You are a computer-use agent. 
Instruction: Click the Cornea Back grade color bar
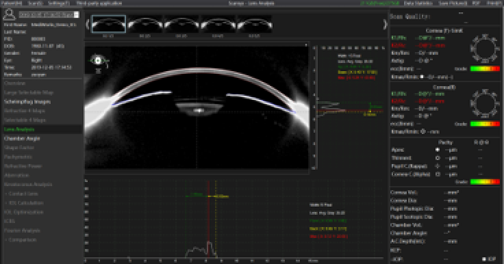tap(485, 124)
